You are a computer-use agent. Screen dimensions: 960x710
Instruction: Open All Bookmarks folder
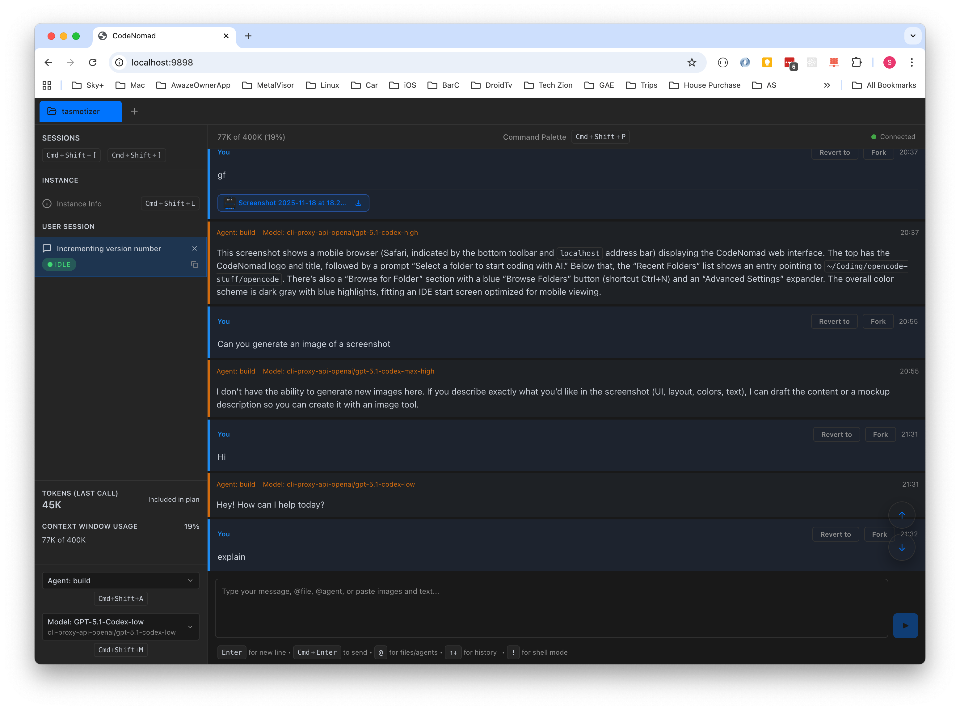[883, 85]
